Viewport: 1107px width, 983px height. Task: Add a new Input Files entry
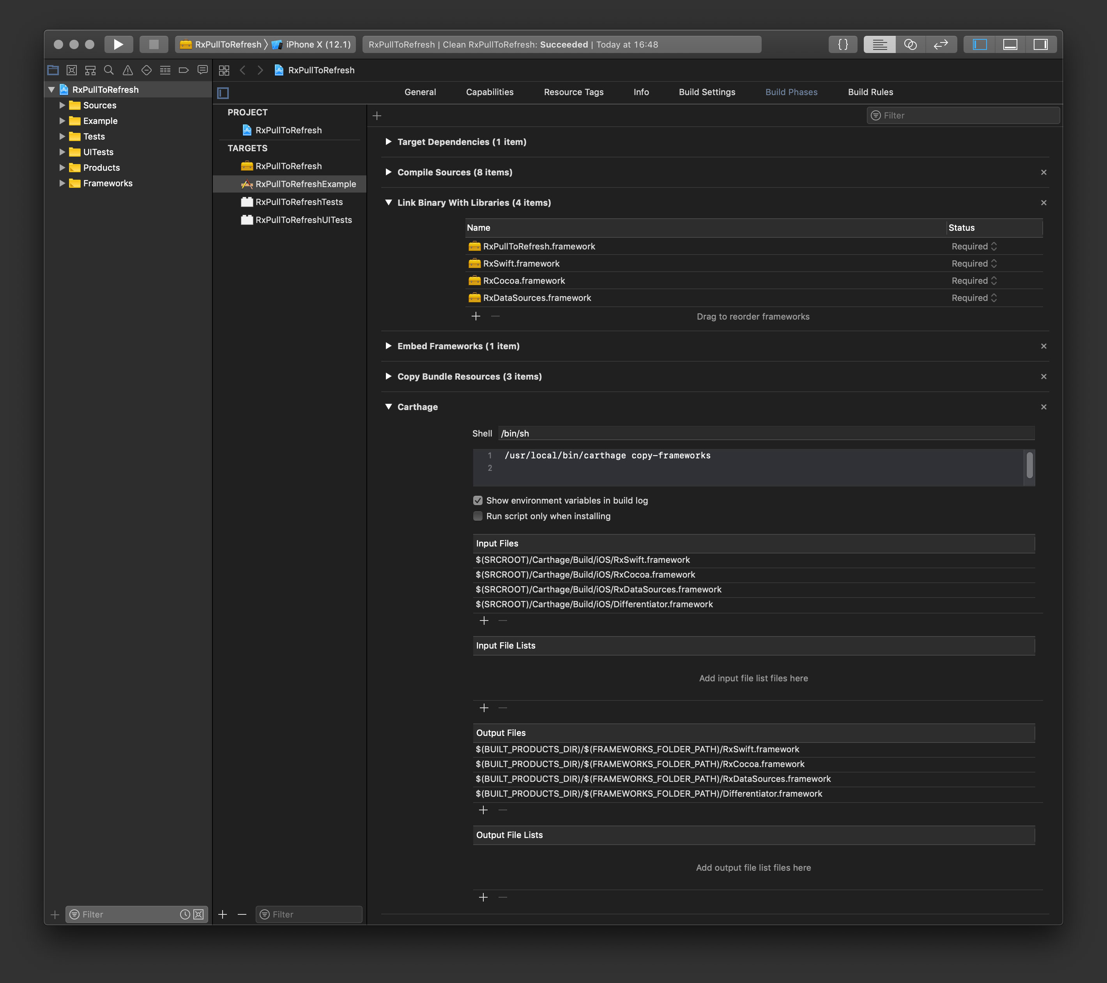484,621
